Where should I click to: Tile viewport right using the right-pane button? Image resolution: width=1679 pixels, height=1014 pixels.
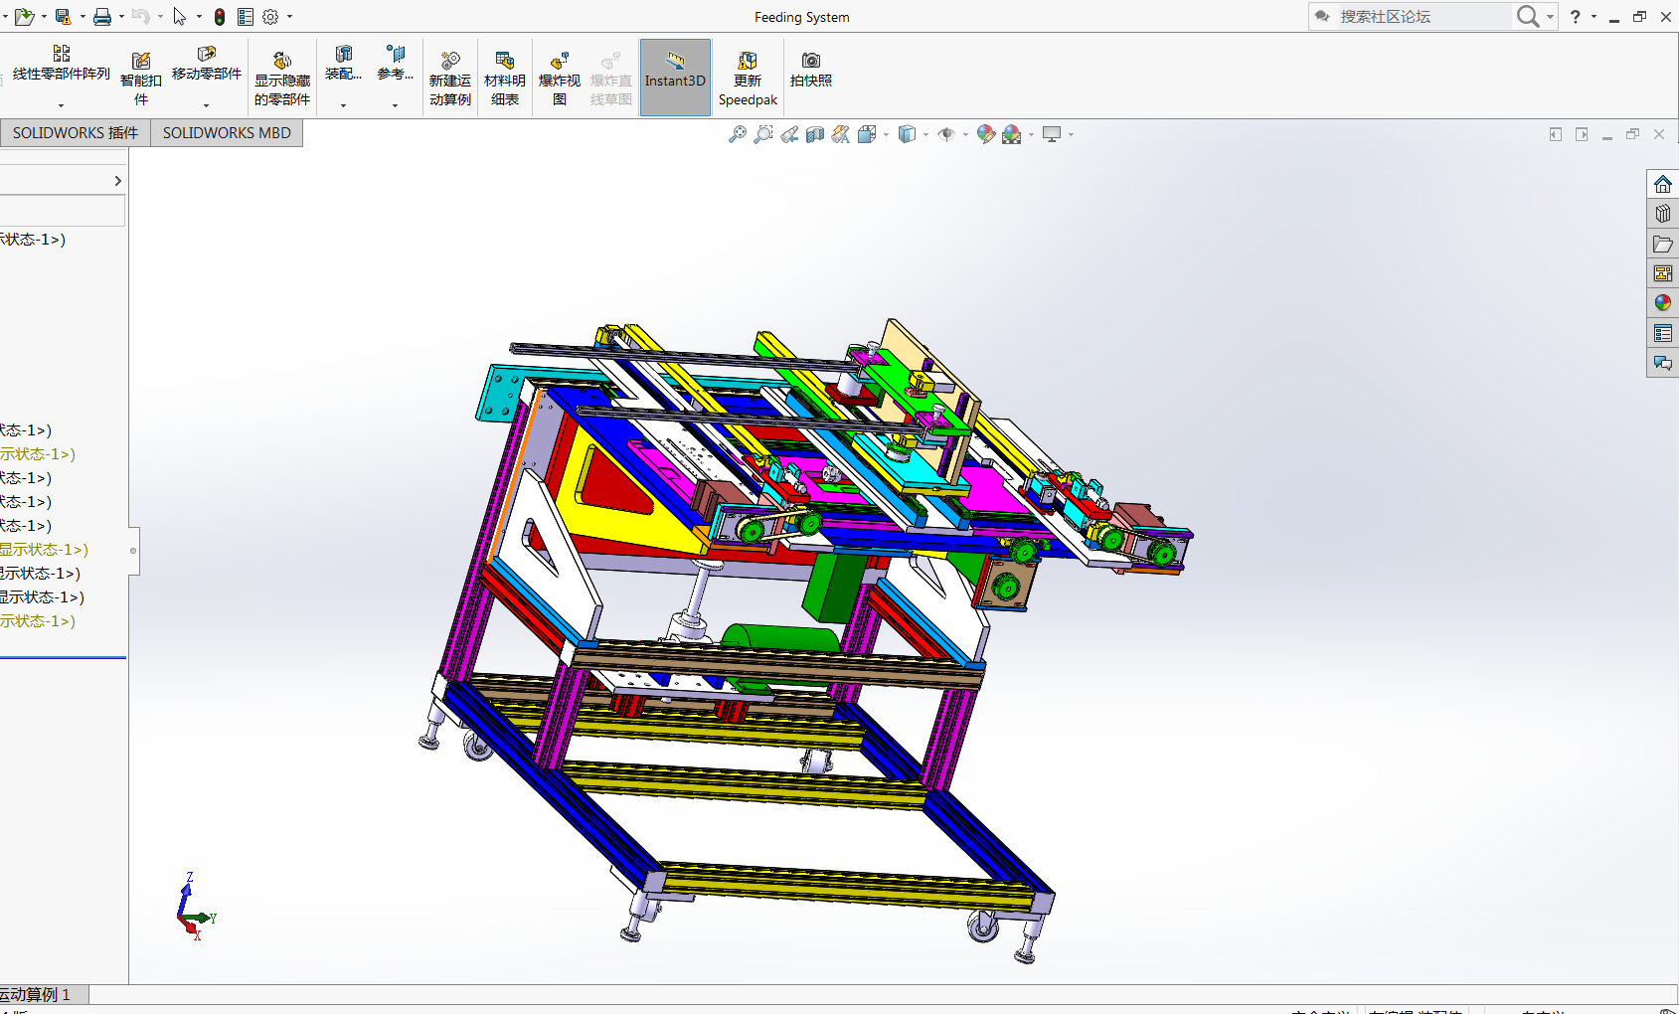(x=1582, y=134)
